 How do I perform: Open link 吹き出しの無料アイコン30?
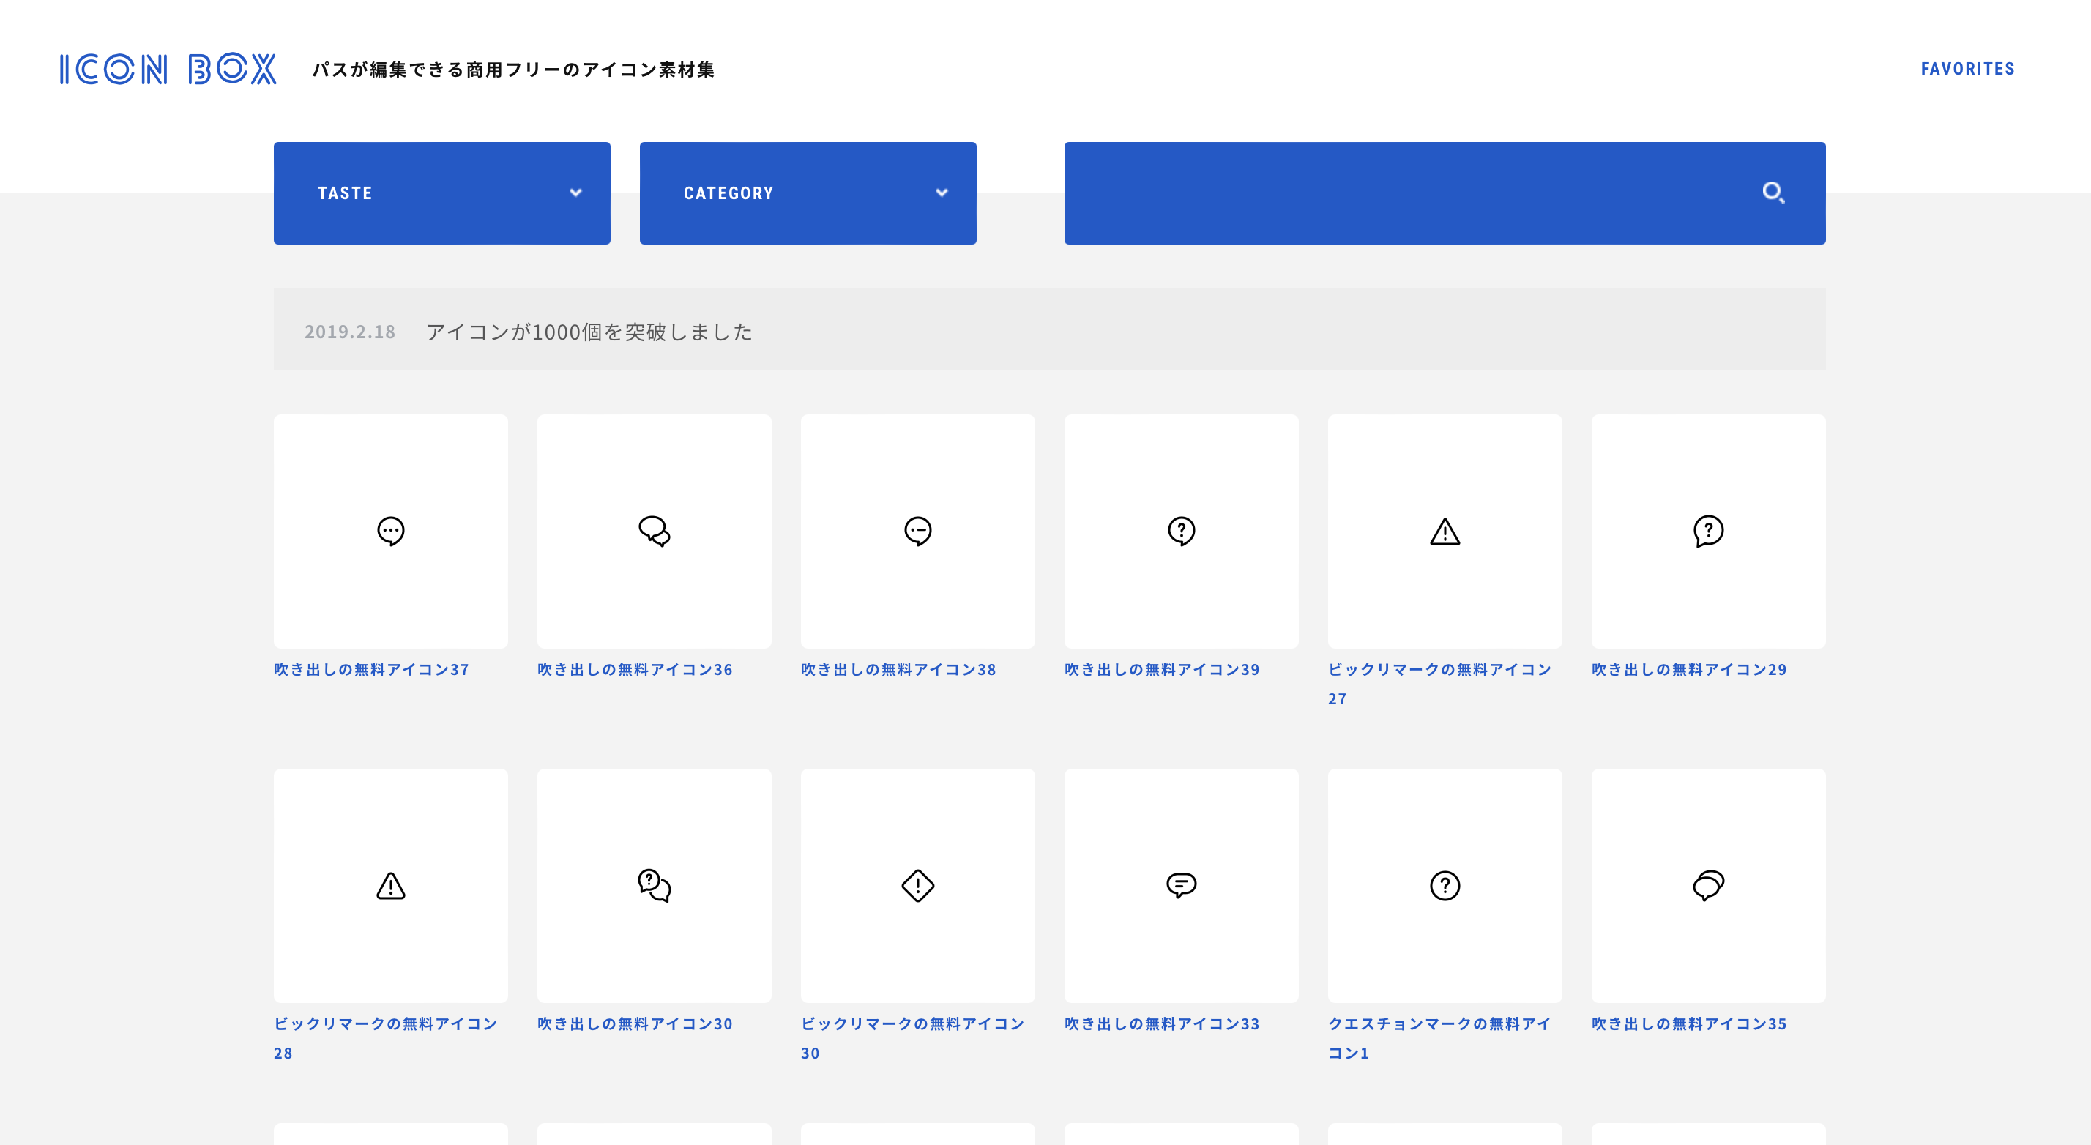pos(635,1024)
